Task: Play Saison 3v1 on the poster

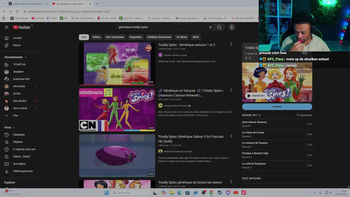Action: point(256,95)
